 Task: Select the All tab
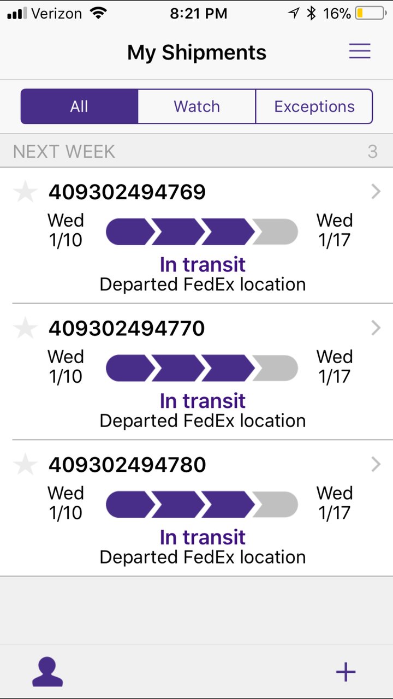point(79,106)
